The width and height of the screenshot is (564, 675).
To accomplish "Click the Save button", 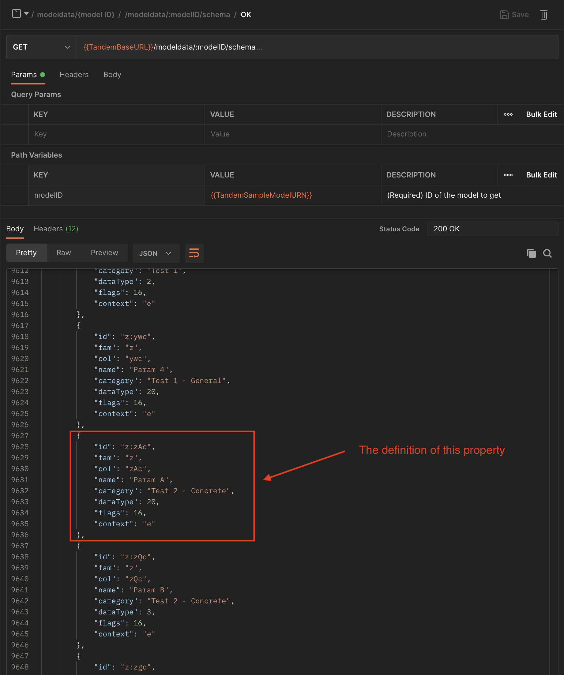I will pyautogui.click(x=514, y=14).
